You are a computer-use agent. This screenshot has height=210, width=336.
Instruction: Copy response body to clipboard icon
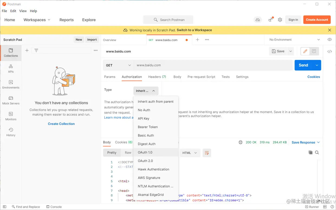click(311, 152)
